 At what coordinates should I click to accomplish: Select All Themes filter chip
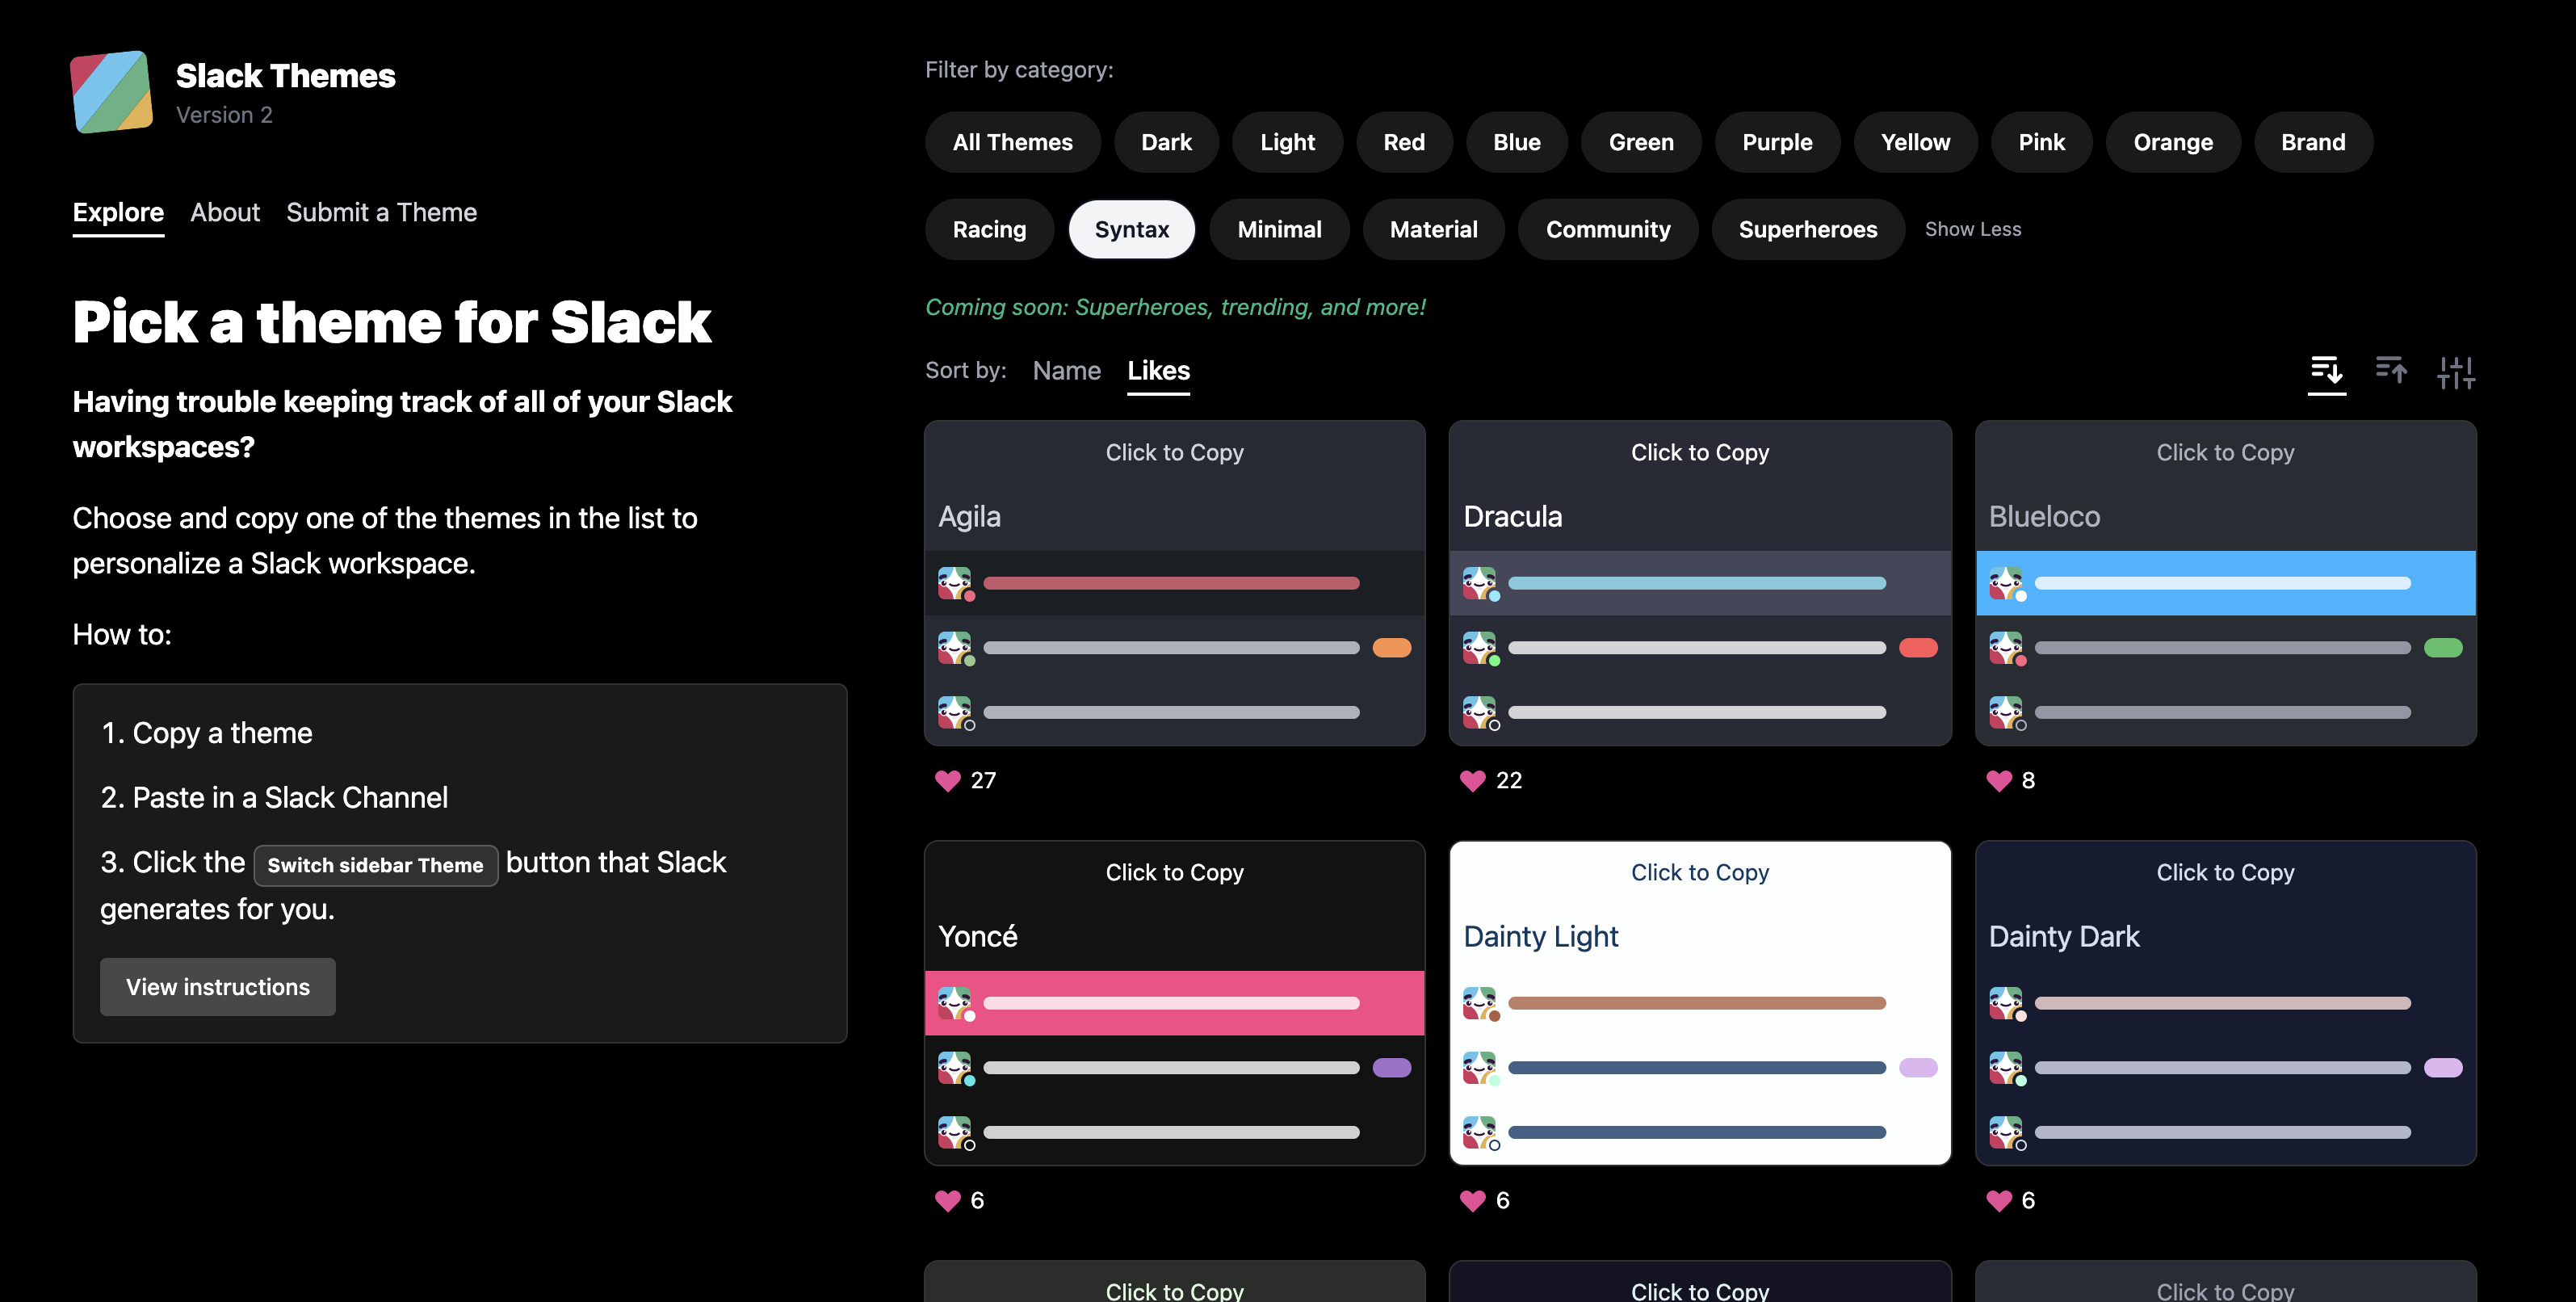pos(1012,142)
